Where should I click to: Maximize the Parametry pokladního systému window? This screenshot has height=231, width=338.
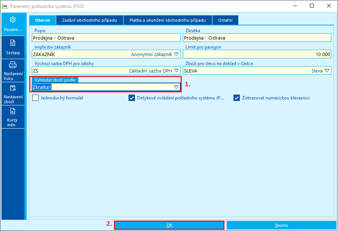tap(312, 6)
